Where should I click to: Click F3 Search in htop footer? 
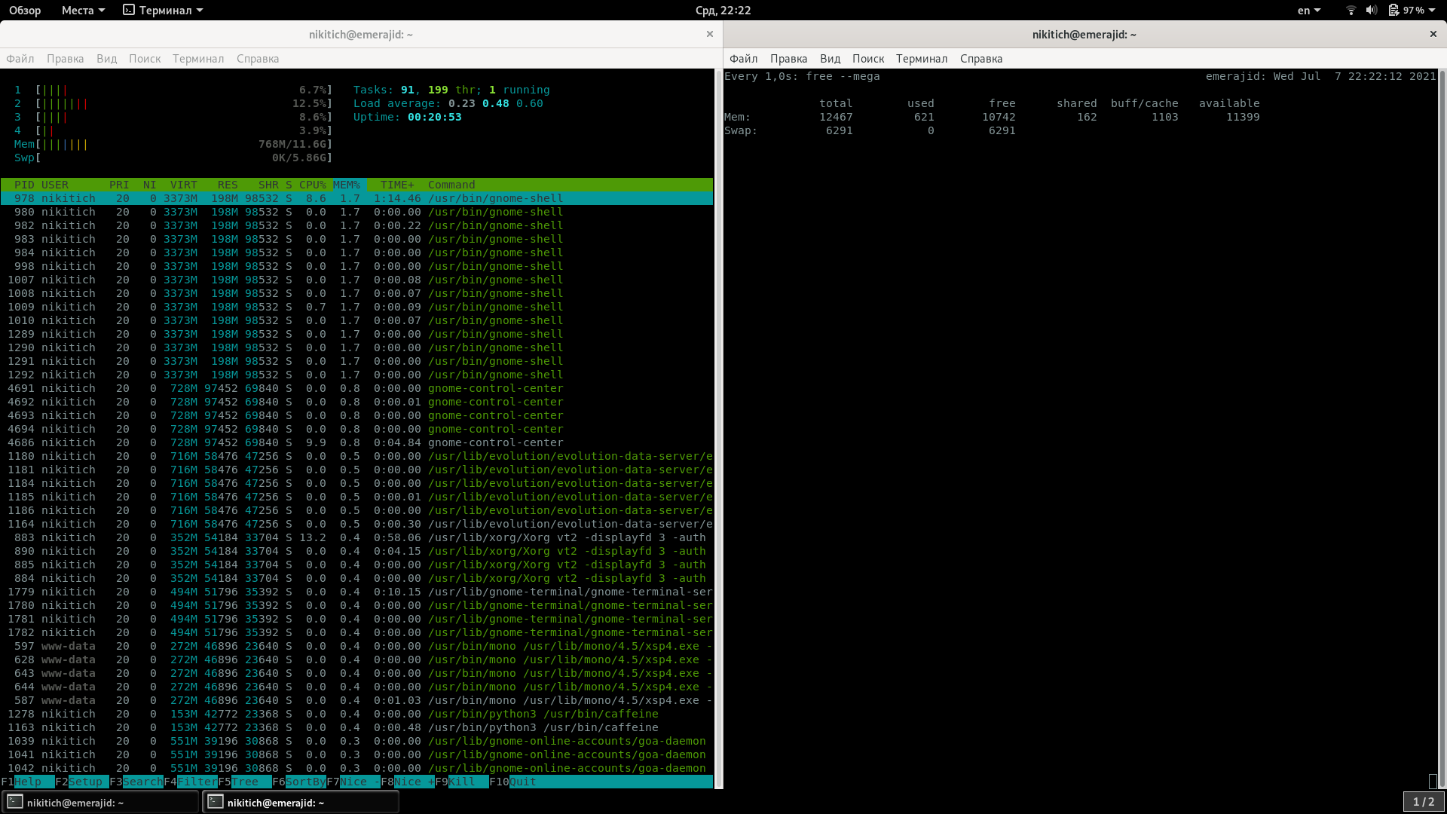pos(136,782)
